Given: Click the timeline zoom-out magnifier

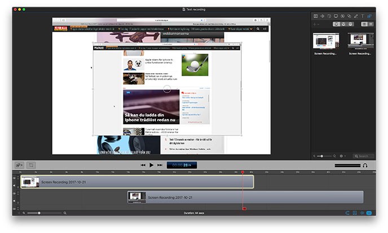Looking at the screenshot, I should tap(24, 213).
